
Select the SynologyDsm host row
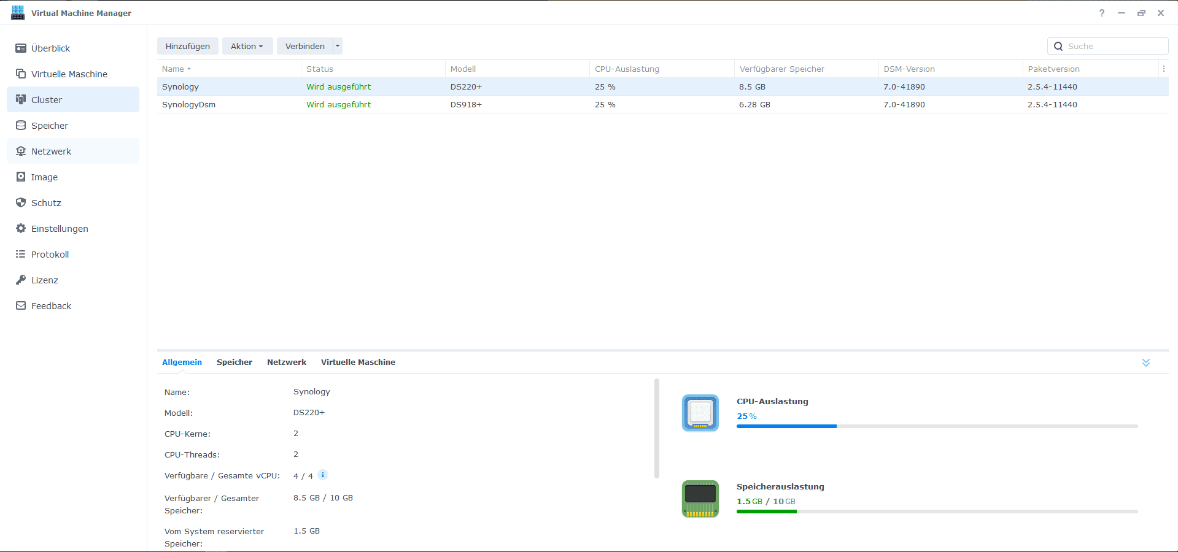click(x=663, y=104)
